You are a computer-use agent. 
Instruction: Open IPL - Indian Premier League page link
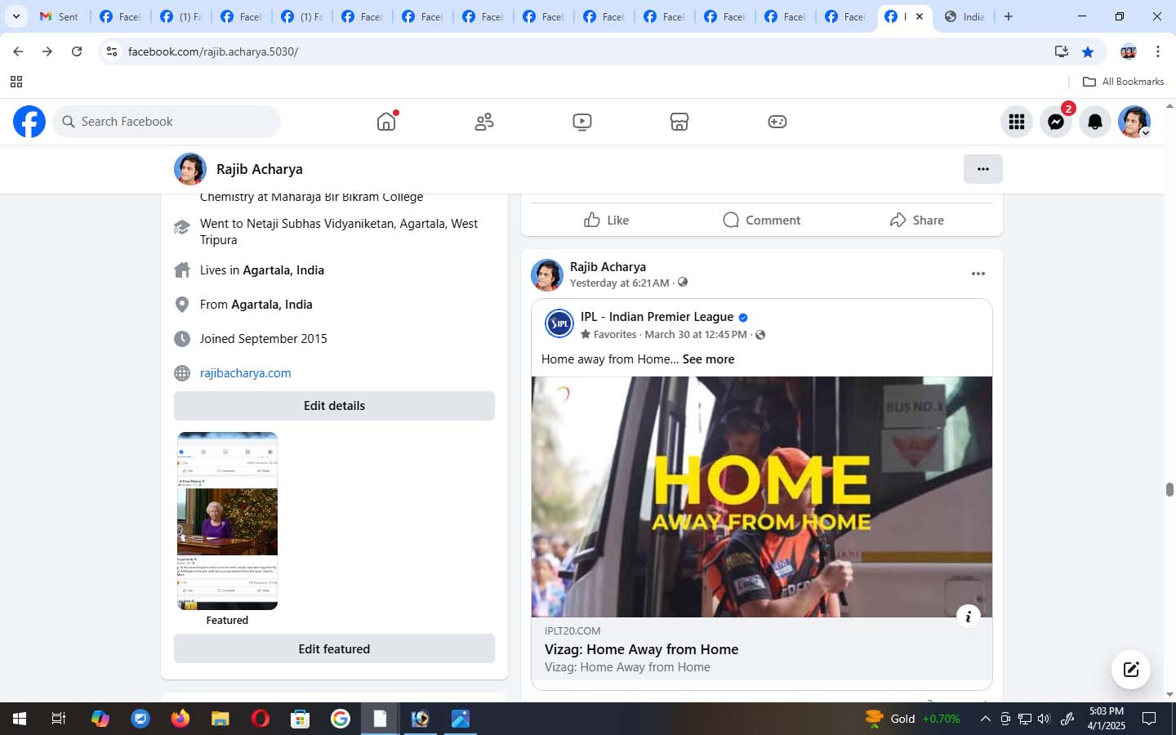pos(657,317)
